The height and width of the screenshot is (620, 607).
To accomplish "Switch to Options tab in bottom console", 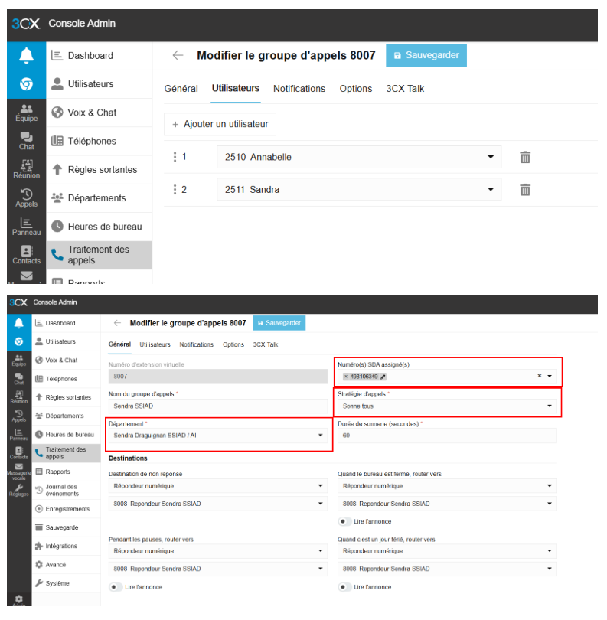I will tap(233, 344).
